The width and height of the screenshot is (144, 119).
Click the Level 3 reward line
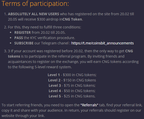(72, 86)
